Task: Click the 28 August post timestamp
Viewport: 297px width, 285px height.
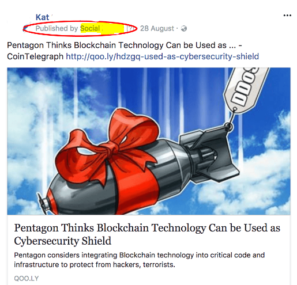Action: tap(157, 28)
